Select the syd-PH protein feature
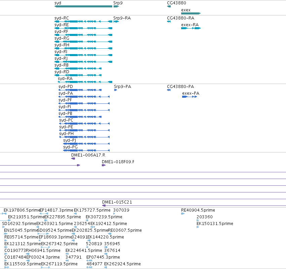Image resolution: width=286 pixels, height=269 pixels. [84, 137]
